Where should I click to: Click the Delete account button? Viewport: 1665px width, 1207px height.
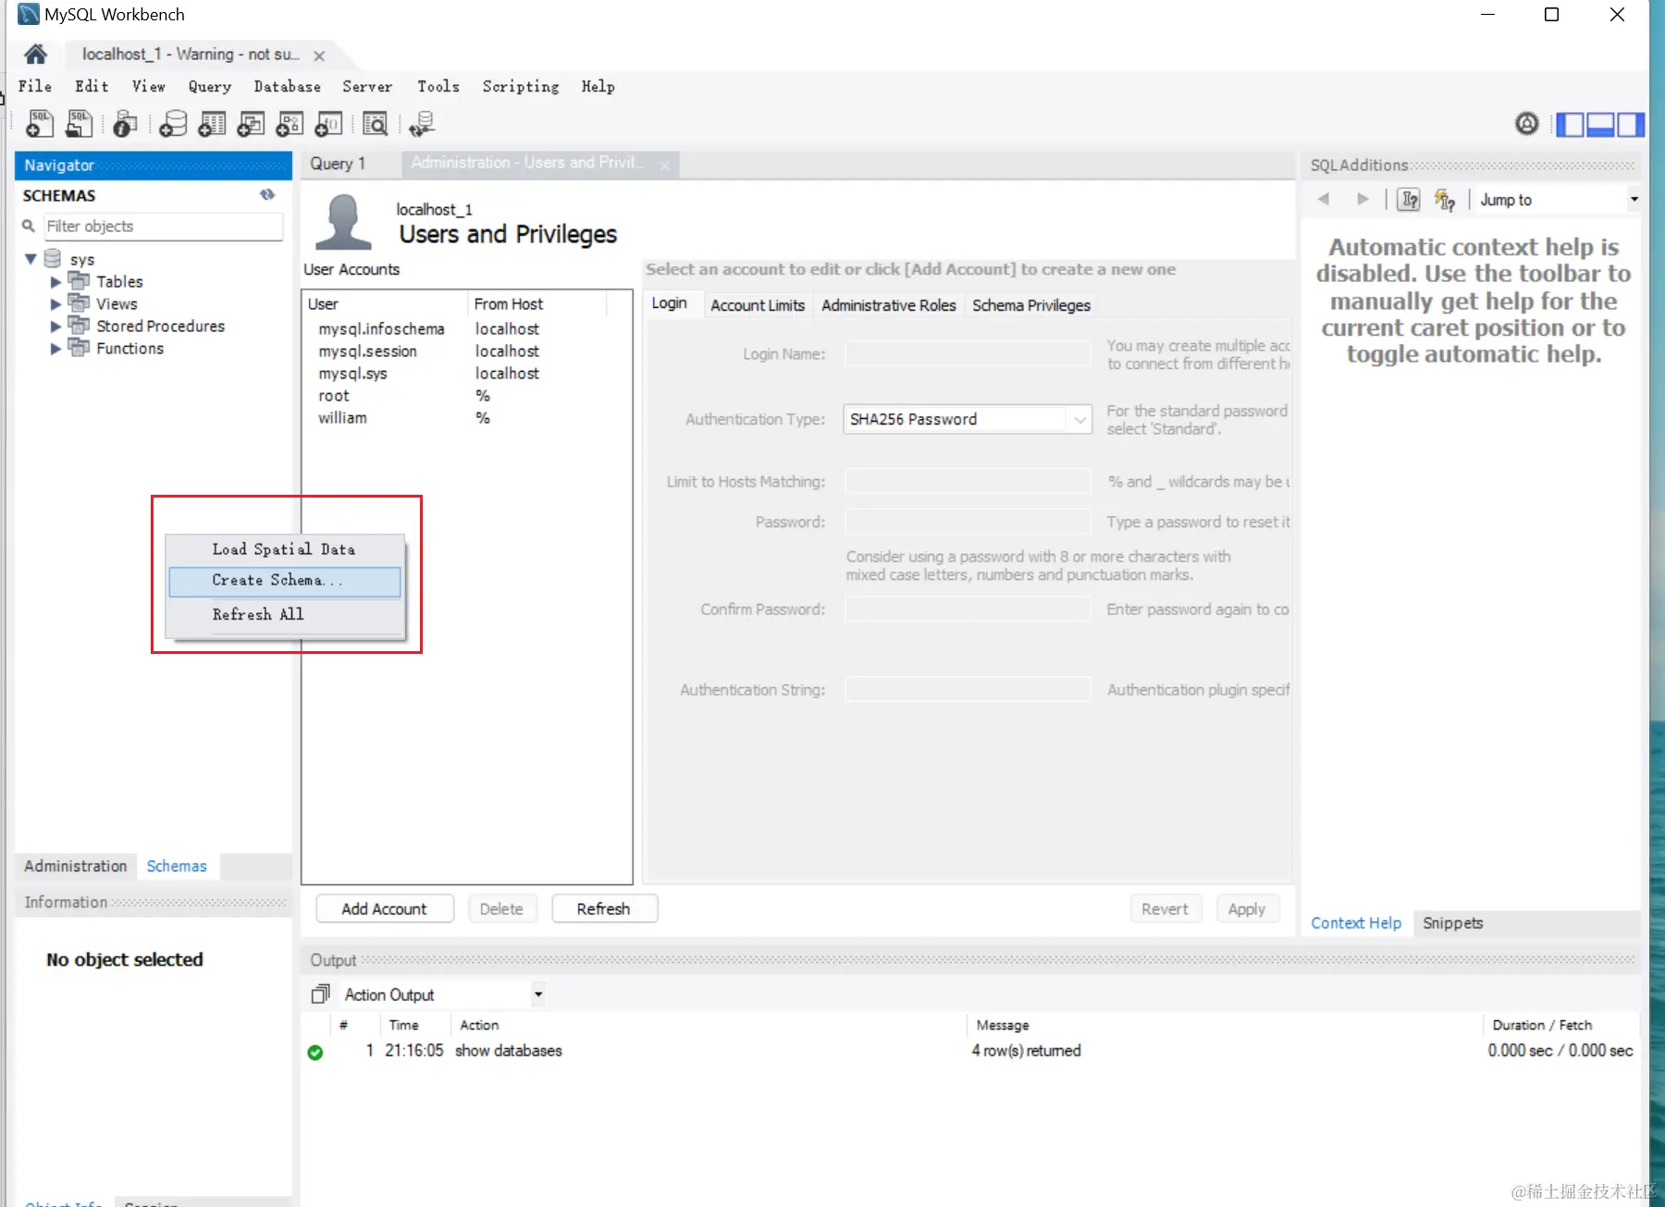501,909
